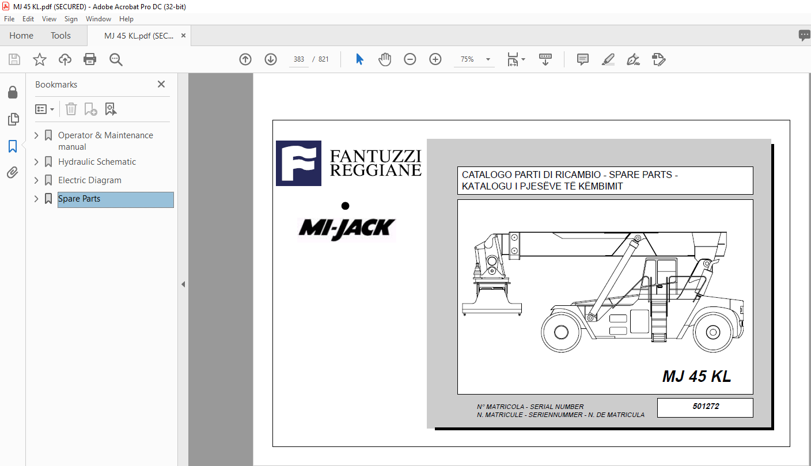Click the stamp tool icon
The width and height of the screenshot is (811, 466).
pyautogui.click(x=659, y=59)
